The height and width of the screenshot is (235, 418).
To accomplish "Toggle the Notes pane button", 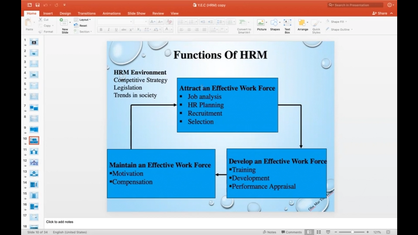I will (269, 232).
